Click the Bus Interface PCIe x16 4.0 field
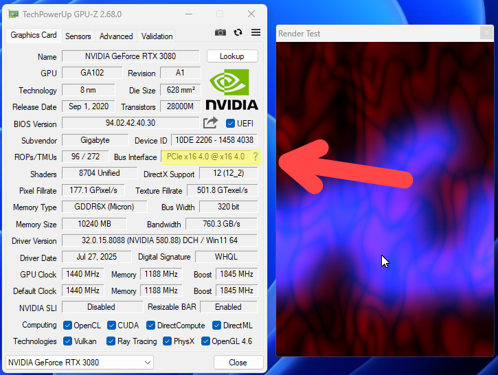 click(206, 157)
